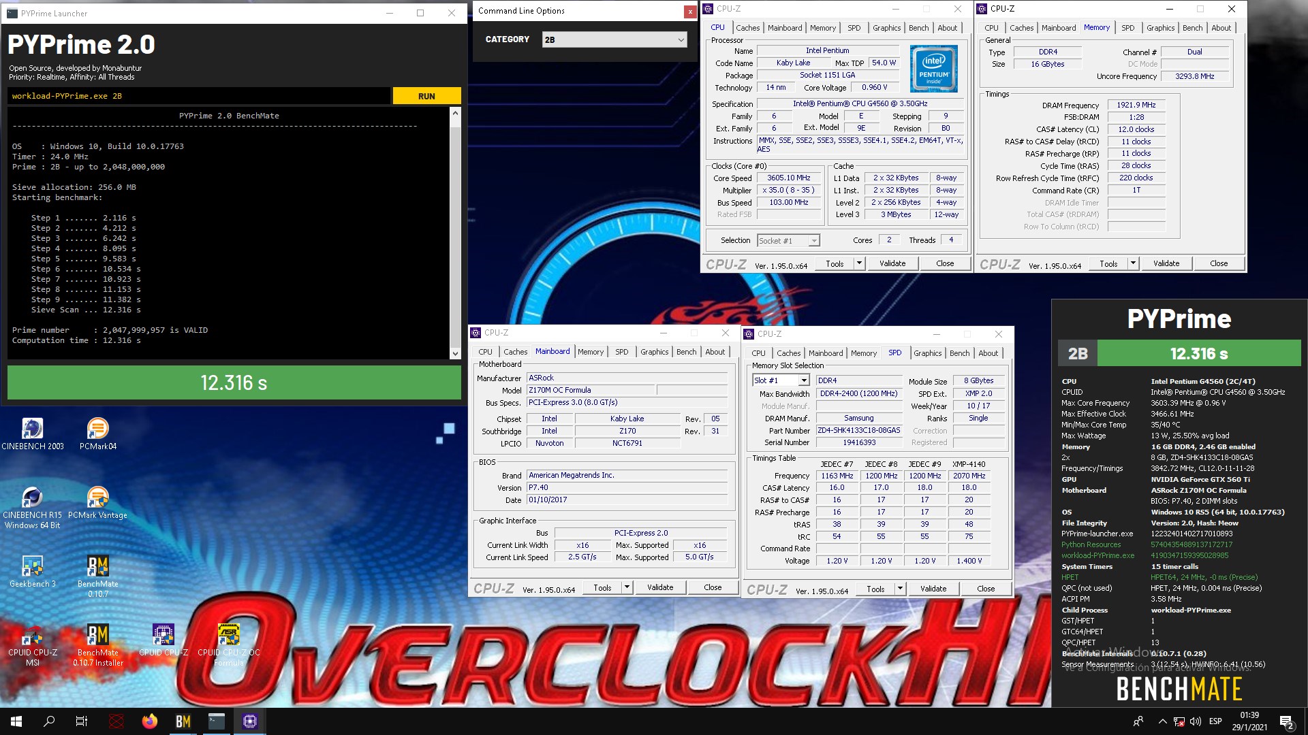Switch to Caches tab in CPU window
The height and width of the screenshot is (735, 1308).
[747, 28]
